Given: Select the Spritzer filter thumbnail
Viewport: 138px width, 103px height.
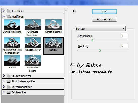Looking at the screenshot, I should (53, 43).
